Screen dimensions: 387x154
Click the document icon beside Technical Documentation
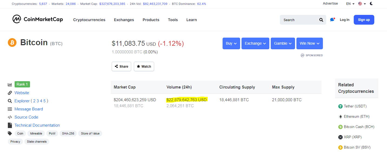10,125
